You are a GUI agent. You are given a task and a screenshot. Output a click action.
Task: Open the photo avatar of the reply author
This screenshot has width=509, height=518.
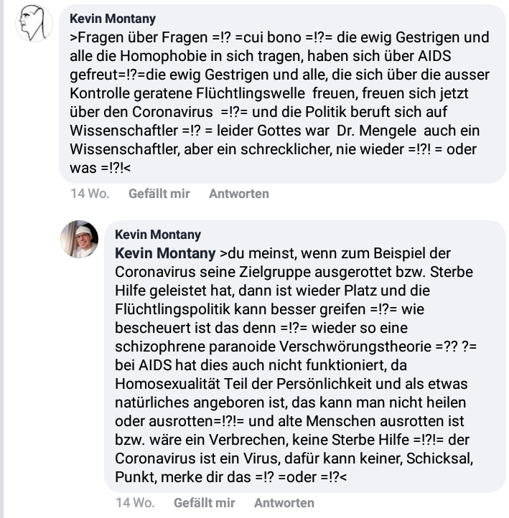point(79,239)
